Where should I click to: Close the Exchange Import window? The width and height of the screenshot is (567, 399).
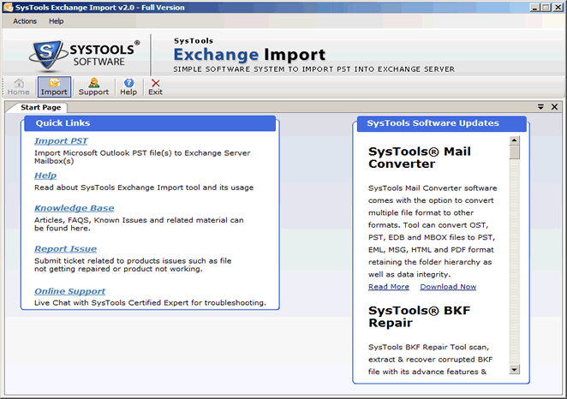558,7
